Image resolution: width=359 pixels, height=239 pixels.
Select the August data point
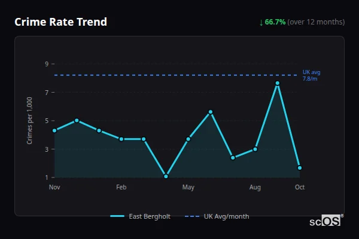coord(255,149)
